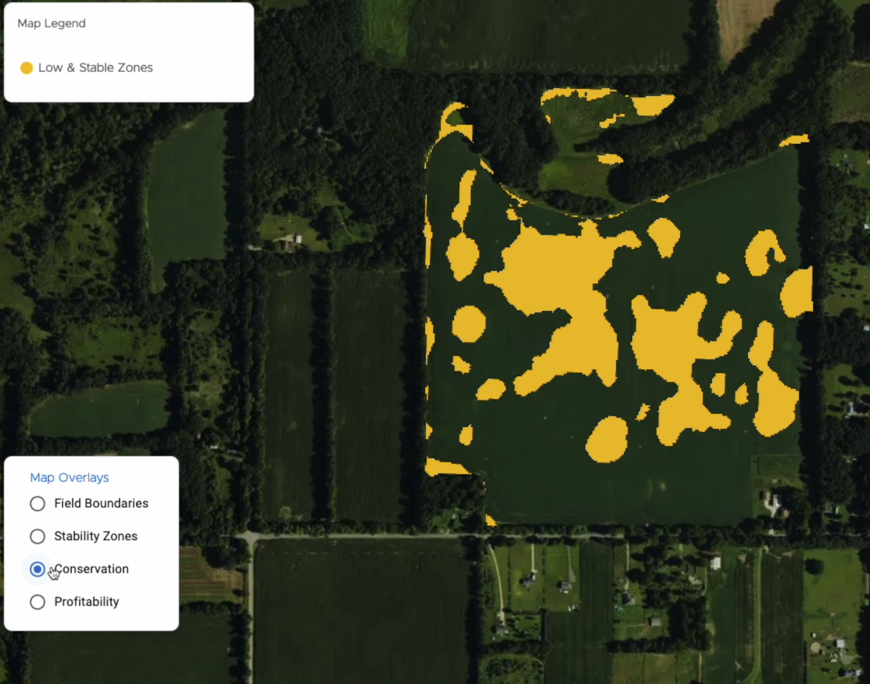Click the Map Overlays heading
The image size is (870, 684).
[x=69, y=478]
